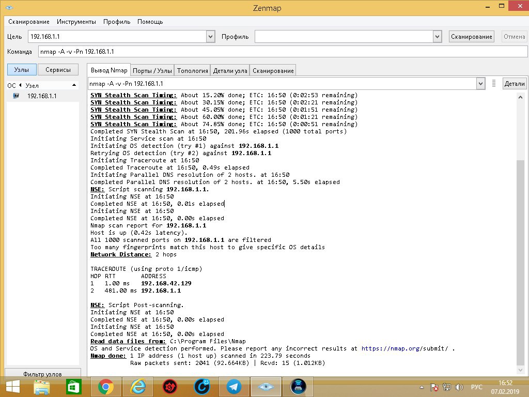Click the network tray icon

(x=447, y=387)
